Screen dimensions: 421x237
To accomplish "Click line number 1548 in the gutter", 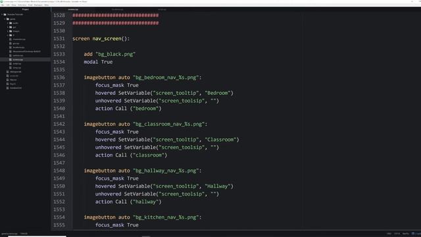I will coord(59,171).
